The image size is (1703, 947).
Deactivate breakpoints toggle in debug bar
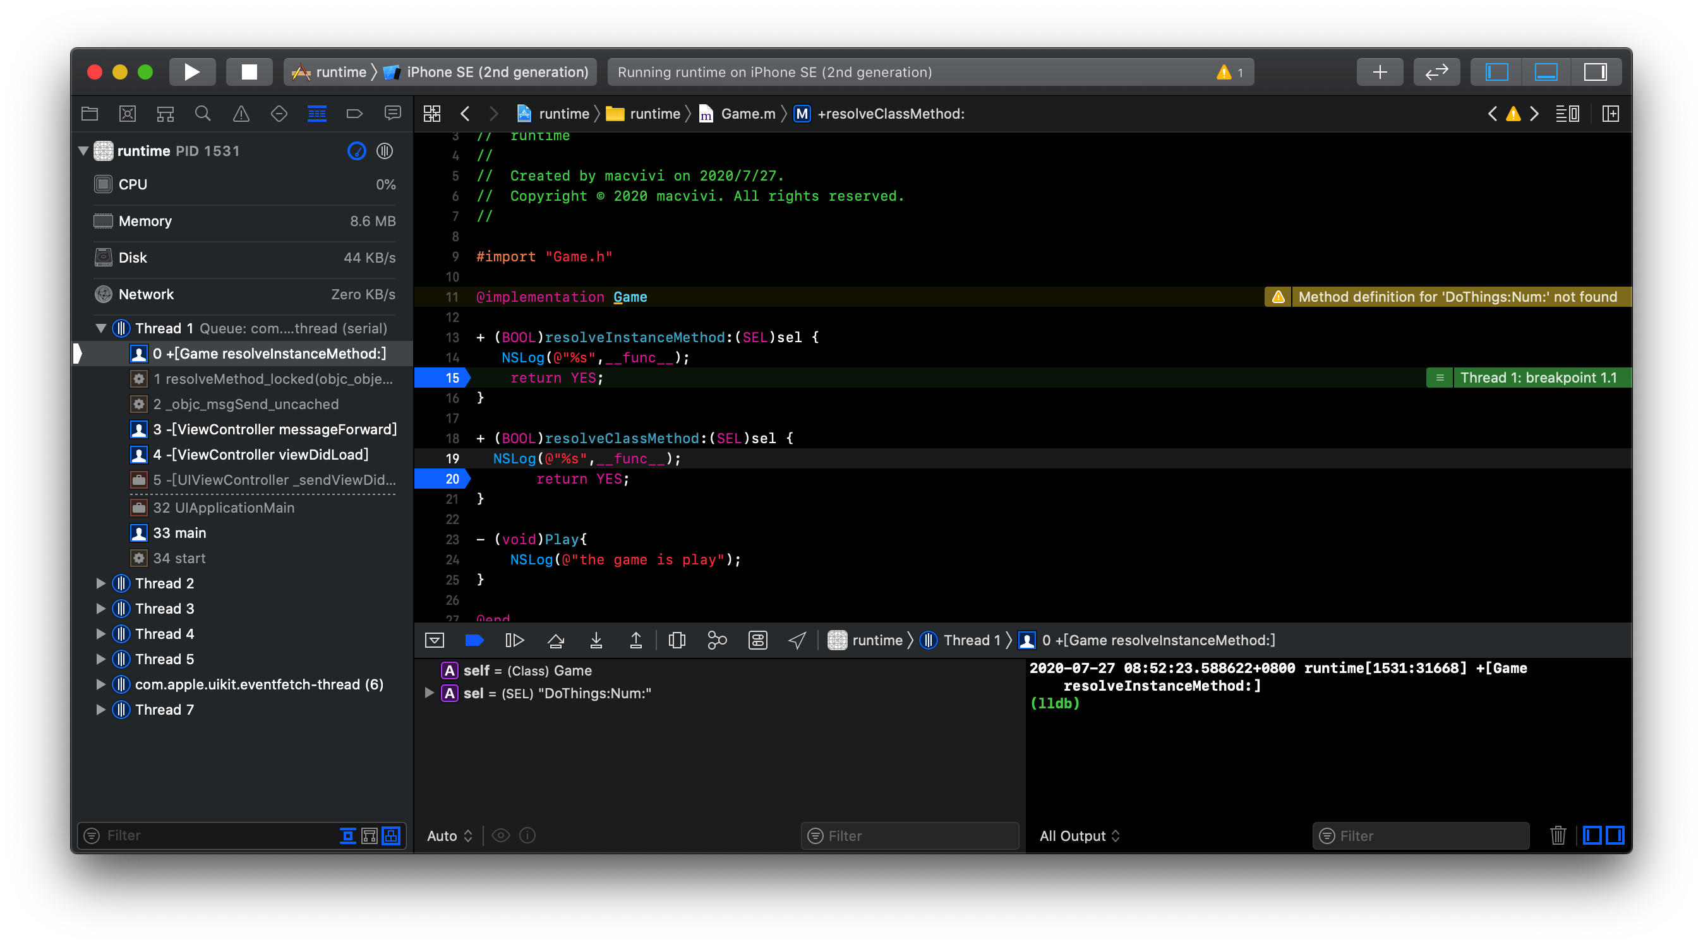[x=474, y=640]
